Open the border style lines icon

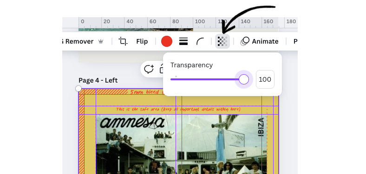[x=183, y=41]
